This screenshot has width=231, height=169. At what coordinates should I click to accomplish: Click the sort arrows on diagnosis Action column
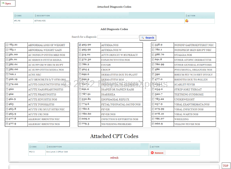186,16
